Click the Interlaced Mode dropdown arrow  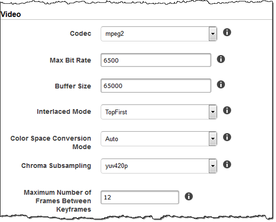(x=213, y=112)
